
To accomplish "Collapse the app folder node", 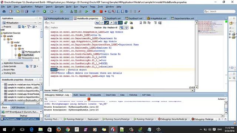I will [12, 45].
